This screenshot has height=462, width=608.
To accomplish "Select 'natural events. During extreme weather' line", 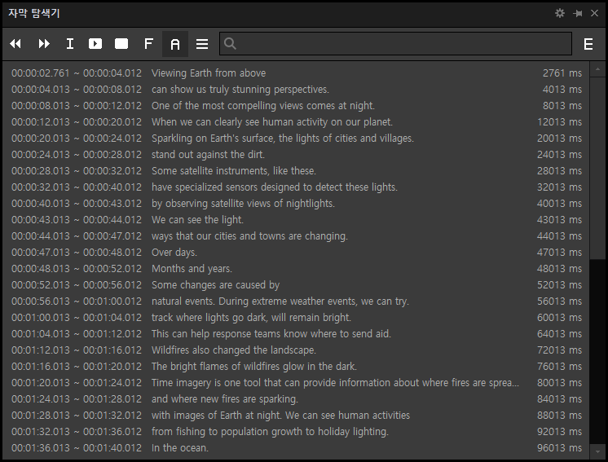I will [x=280, y=301].
